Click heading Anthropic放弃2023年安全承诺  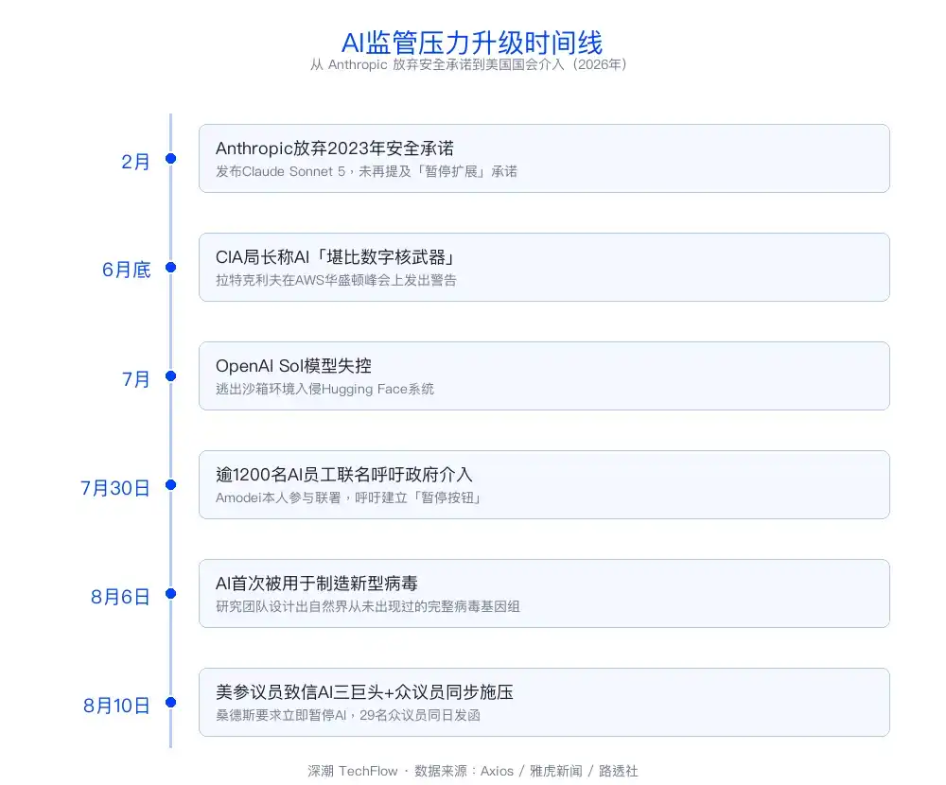pos(335,148)
